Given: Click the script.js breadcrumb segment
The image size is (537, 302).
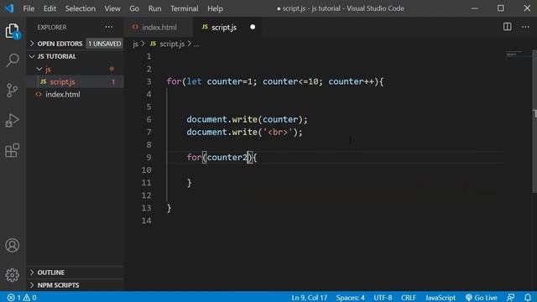Looking at the screenshot, I should (168, 44).
